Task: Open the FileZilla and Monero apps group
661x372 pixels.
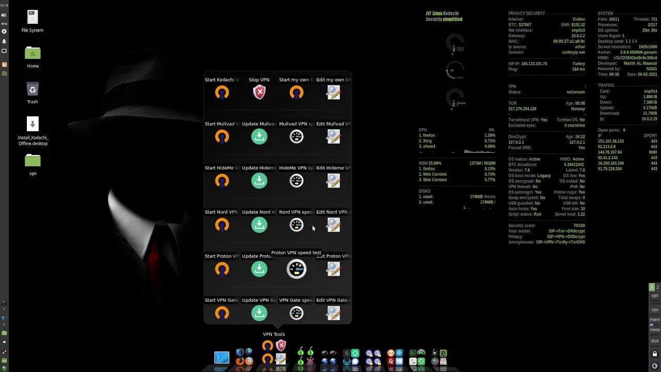Action: tap(395, 357)
